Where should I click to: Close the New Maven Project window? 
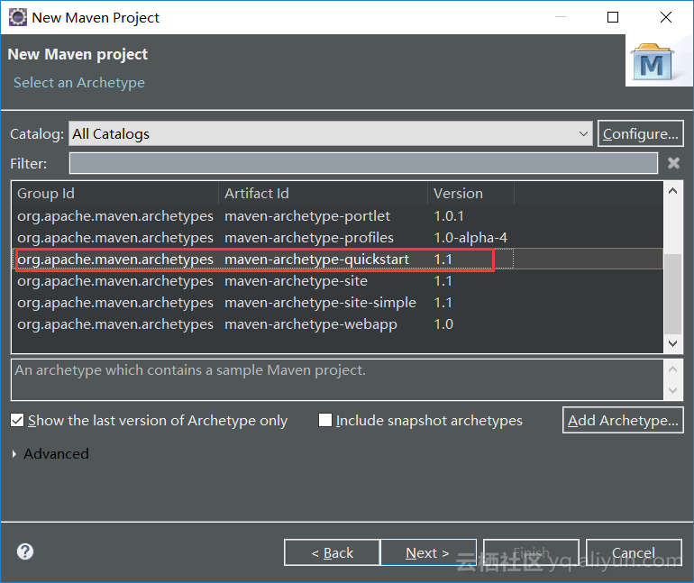click(666, 17)
